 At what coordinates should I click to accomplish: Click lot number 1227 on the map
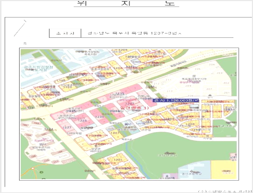[67, 127]
